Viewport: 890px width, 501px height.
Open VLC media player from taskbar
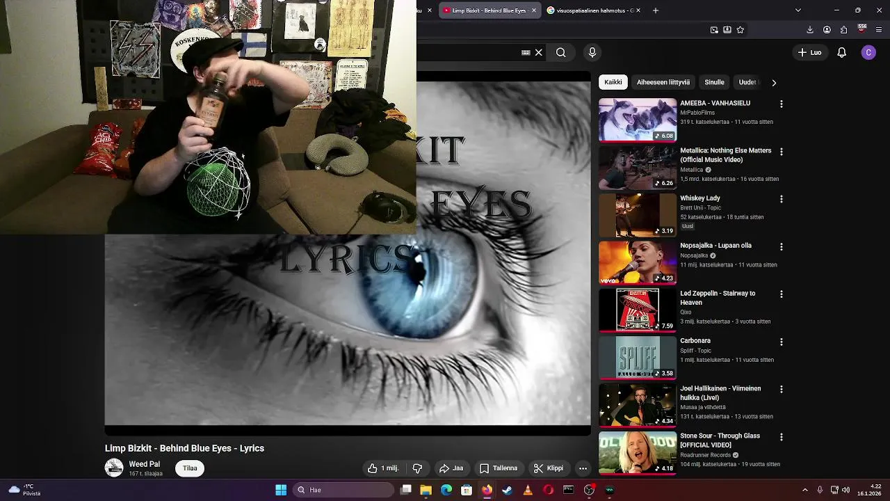pyautogui.click(x=528, y=490)
